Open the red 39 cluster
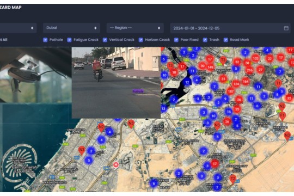 pos(203,66)
